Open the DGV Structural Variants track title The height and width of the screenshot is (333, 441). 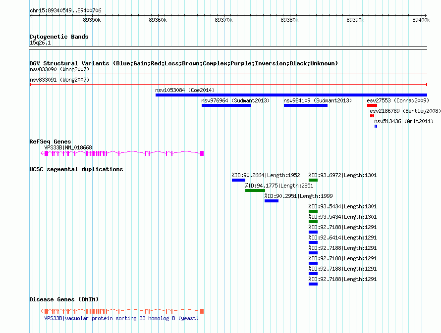coord(184,63)
